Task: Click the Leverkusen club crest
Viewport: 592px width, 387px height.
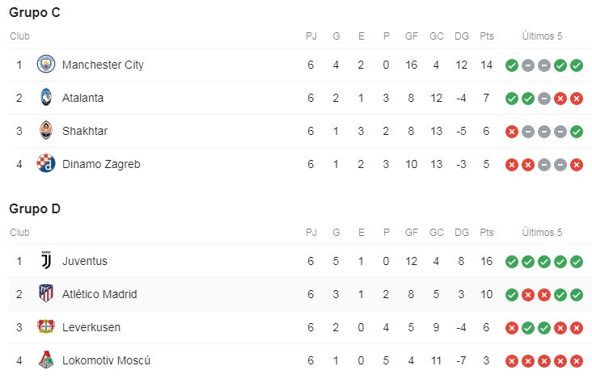Action: click(x=45, y=327)
